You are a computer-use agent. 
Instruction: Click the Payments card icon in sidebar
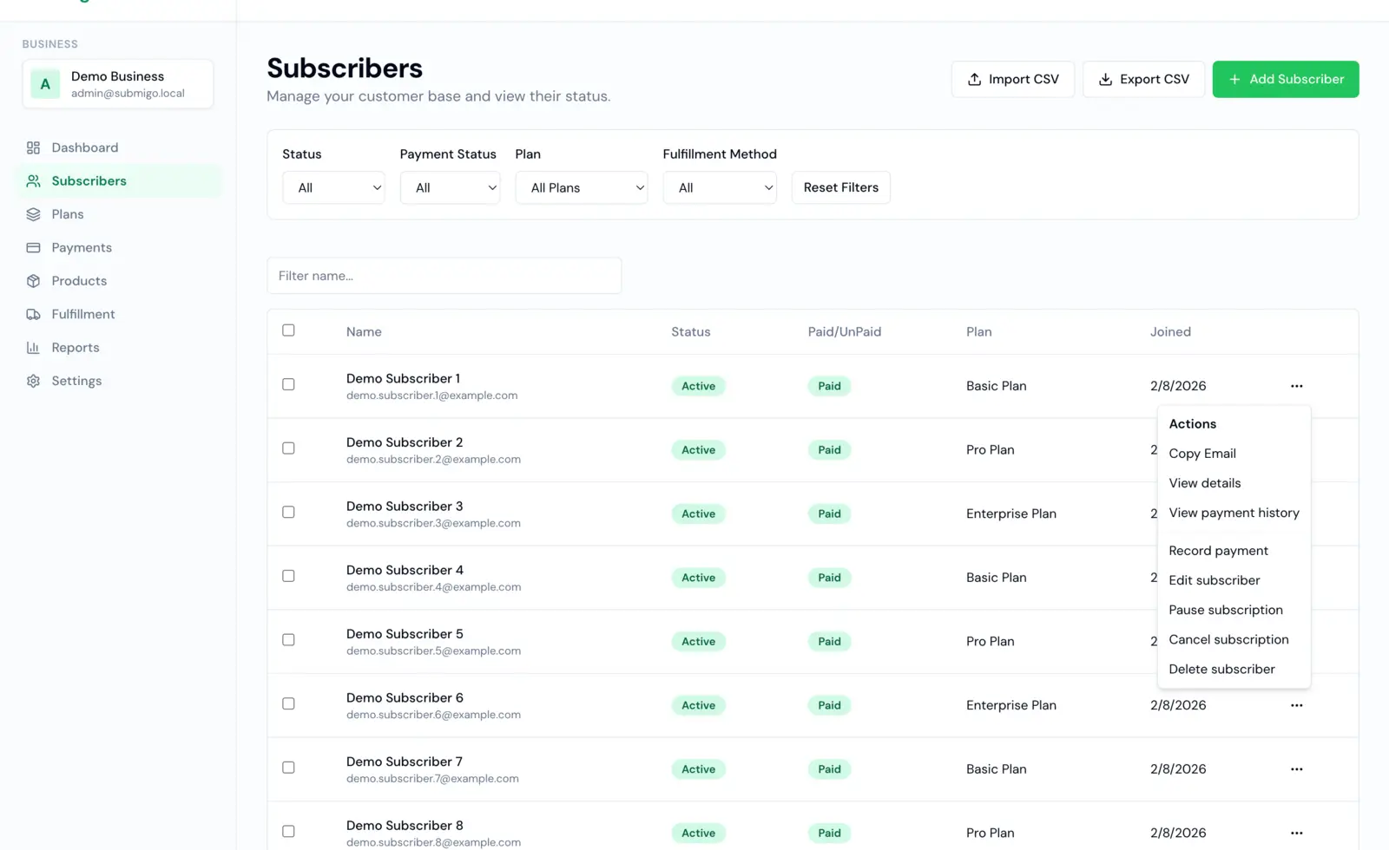pyautogui.click(x=34, y=247)
